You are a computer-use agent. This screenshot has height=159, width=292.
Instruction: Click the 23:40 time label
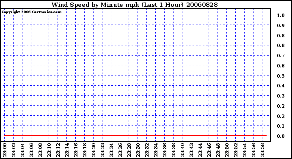pyautogui.click(x=182, y=150)
